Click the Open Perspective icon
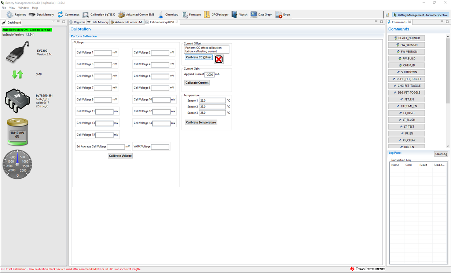451x273 pixels. [x=388, y=15]
